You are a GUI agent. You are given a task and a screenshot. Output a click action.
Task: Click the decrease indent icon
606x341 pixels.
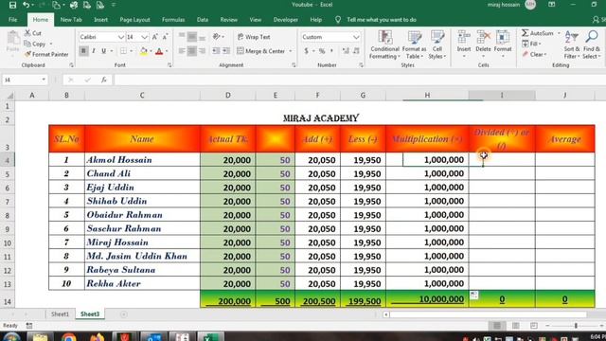[x=216, y=51]
